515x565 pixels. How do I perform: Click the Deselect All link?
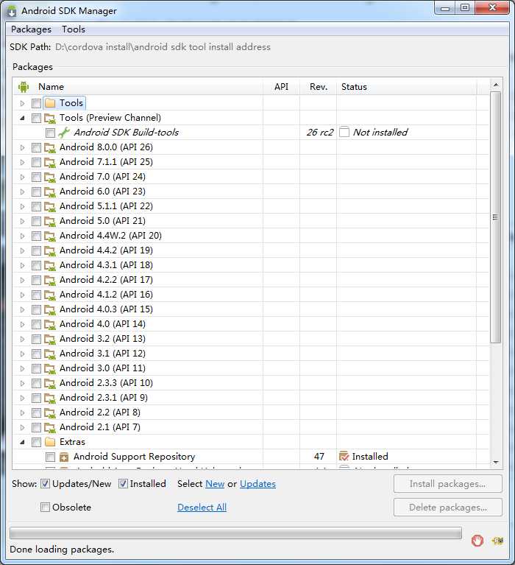[x=202, y=508]
